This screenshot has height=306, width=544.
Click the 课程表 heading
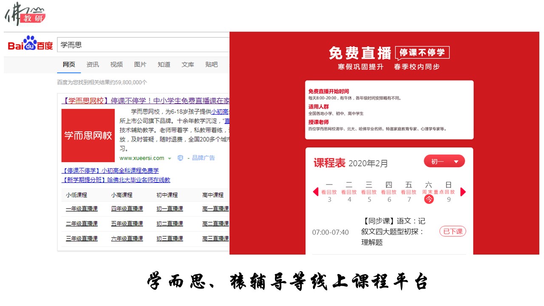pyautogui.click(x=329, y=163)
